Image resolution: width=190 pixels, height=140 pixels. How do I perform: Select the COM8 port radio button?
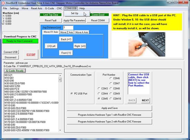click(111, 88)
